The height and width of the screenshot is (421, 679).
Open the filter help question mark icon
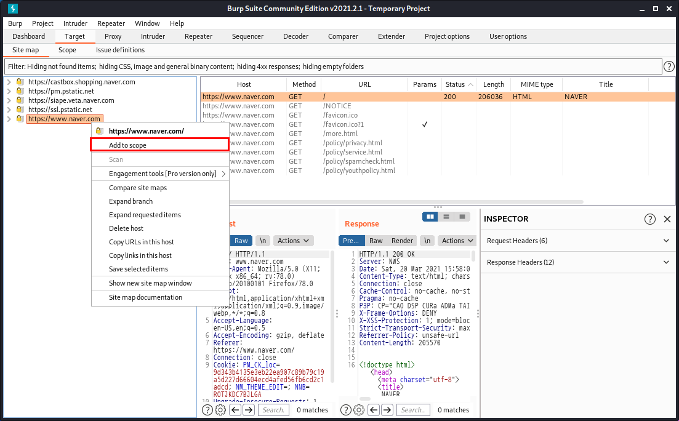tap(669, 66)
